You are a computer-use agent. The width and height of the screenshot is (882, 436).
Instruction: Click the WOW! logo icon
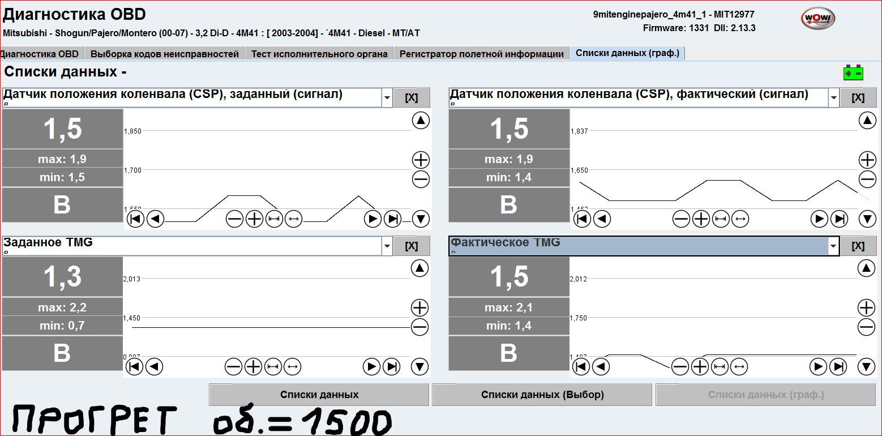click(817, 19)
